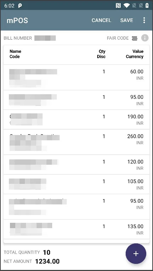Image resolution: width=153 pixels, height=271 pixels.
Task: Tap the Qty Disc column header
Action: click(101, 54)
